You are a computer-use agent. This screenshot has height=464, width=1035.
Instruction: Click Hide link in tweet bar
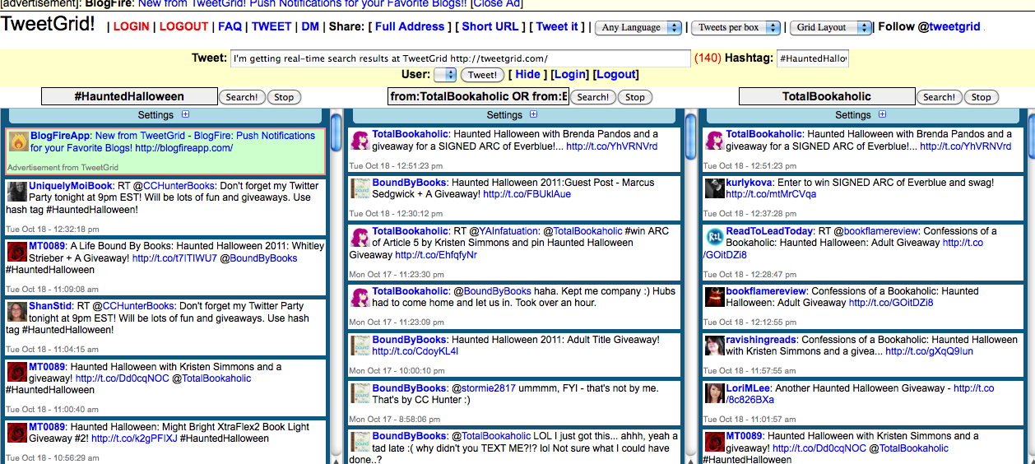coord(528,74)
